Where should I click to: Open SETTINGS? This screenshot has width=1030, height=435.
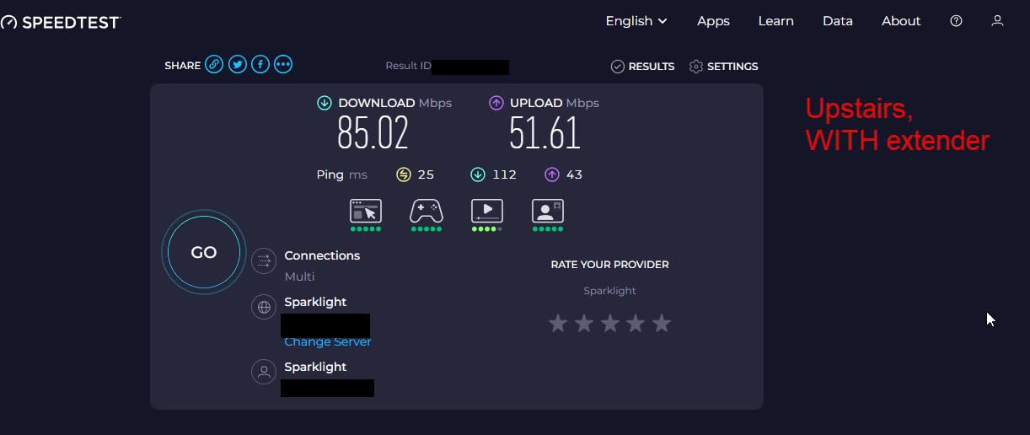[724, 66]
